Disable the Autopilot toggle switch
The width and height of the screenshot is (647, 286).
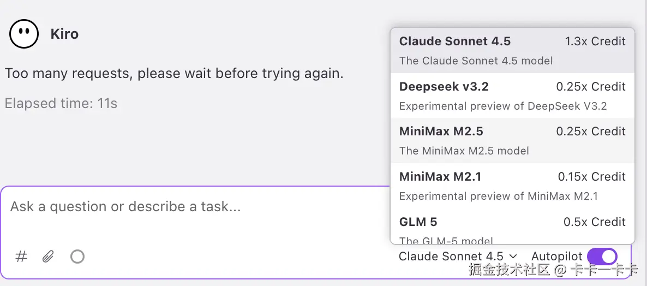coord(602,257)
